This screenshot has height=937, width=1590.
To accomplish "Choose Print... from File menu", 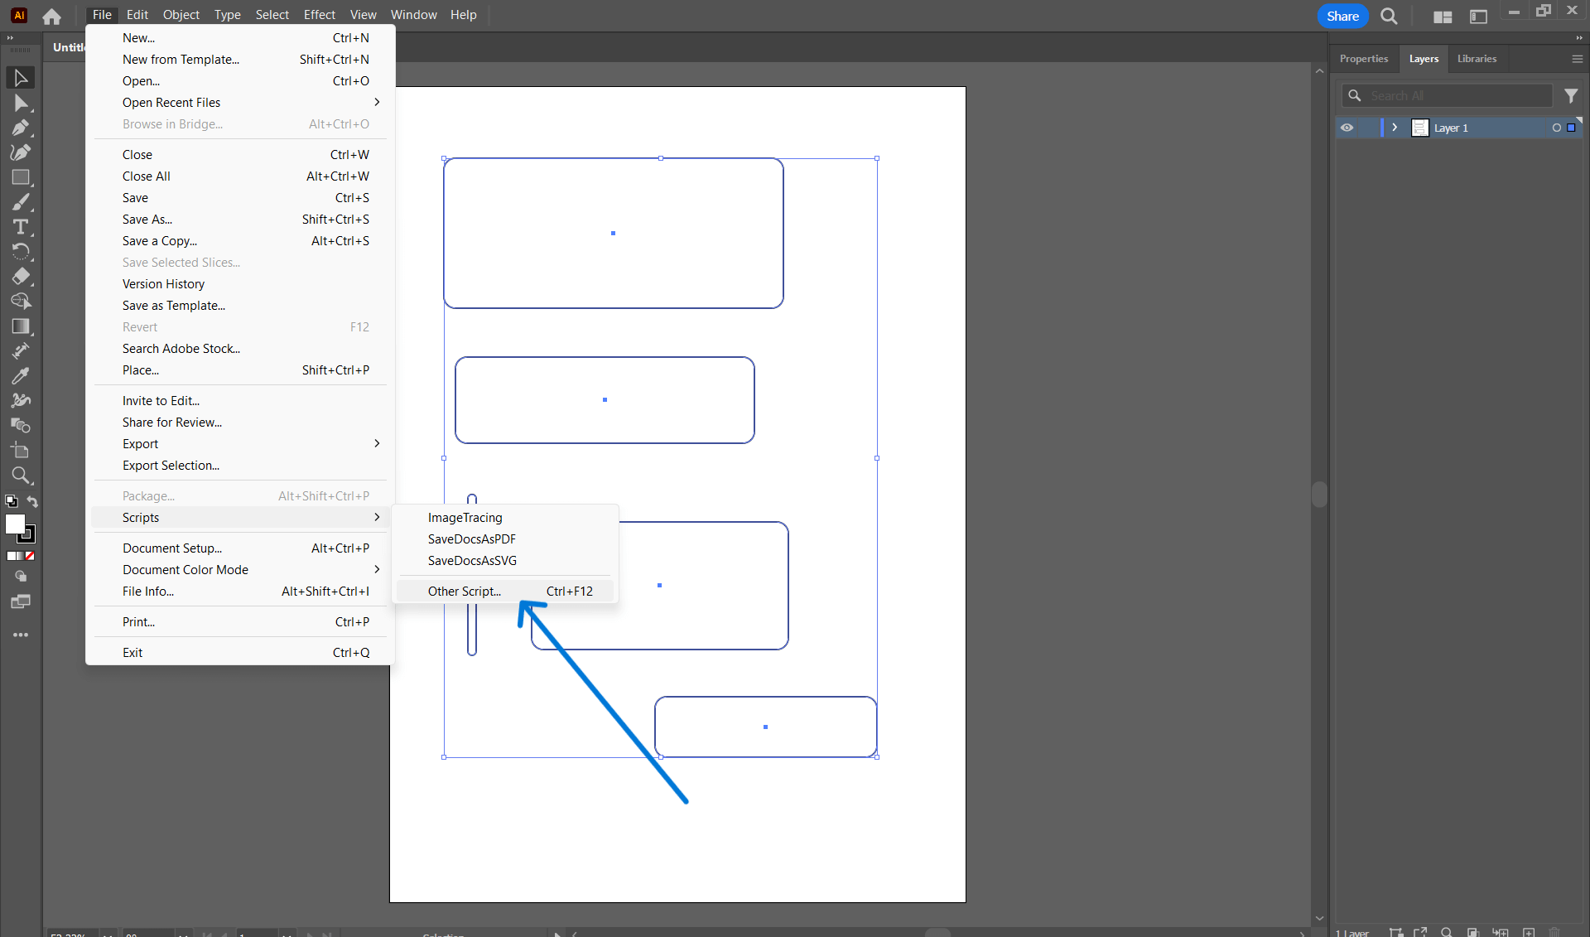I will click(240, 622).
